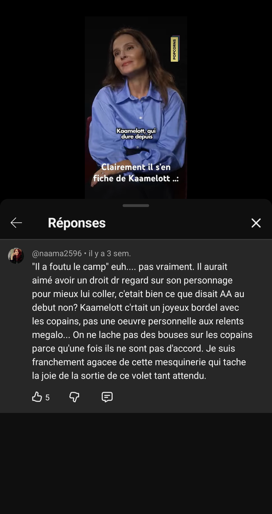The width and height of the screenshot is (272, 514).
Task: Close the Réponses panel with X
Action: coord(256,223)
